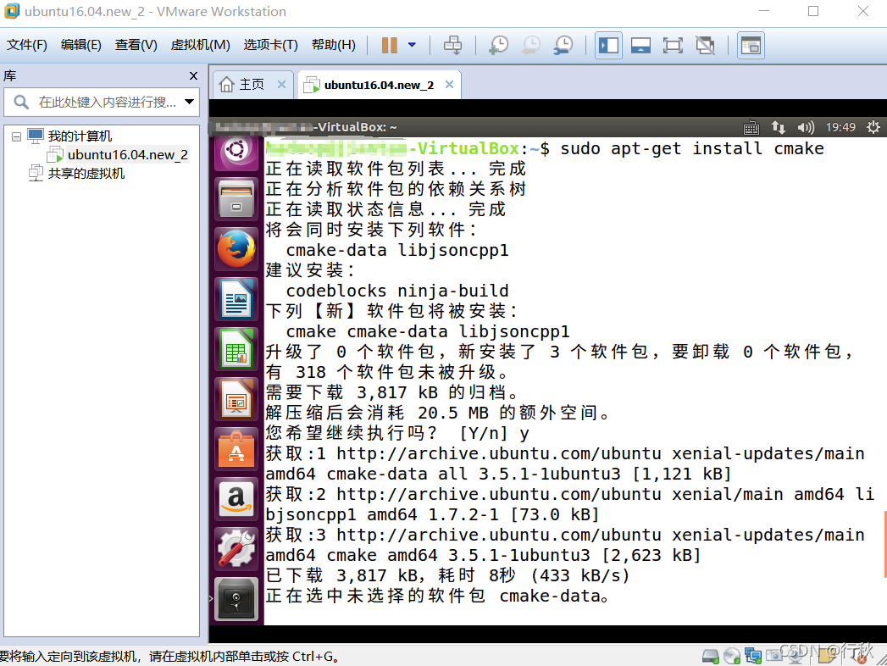Open the network indicator in Ubuntu panel
This screenshot has width=887, height=666.
(x=779, y=127)
